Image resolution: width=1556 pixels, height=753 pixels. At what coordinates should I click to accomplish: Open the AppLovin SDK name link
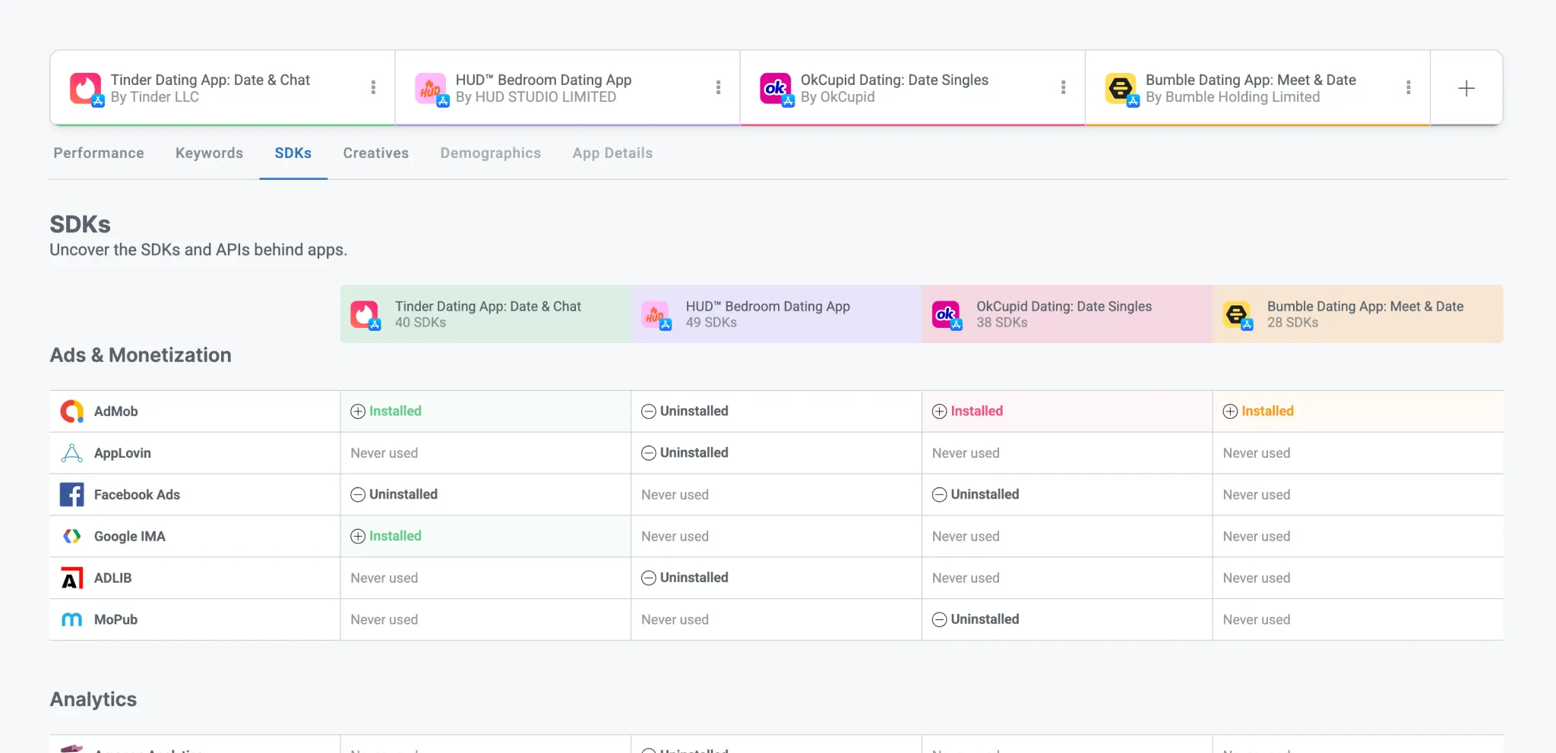[x=122, y=453]
